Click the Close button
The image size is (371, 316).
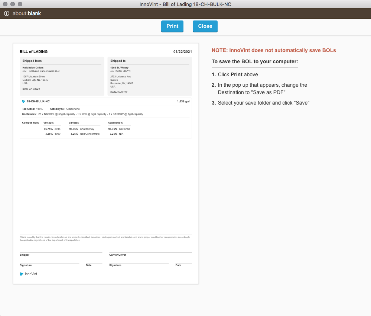coord(205,26)
